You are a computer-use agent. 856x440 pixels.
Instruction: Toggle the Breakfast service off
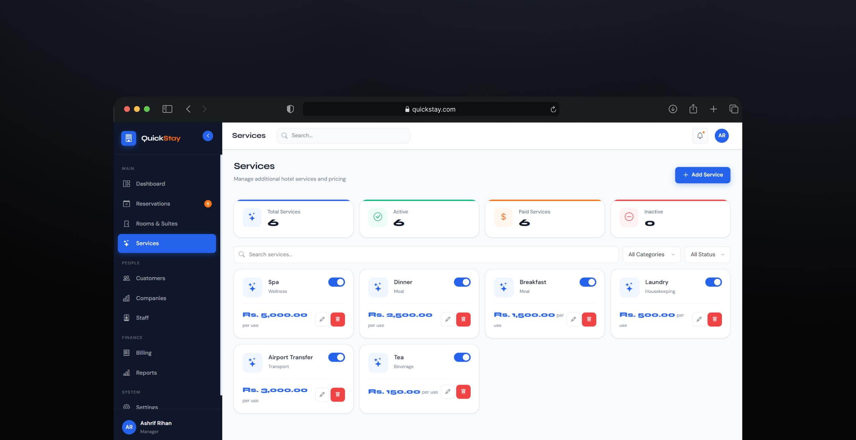point(588,282)
